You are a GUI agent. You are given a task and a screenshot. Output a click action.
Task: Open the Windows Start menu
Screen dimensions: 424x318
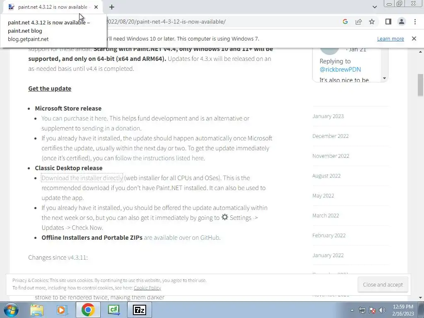click(x=11, y=310)
